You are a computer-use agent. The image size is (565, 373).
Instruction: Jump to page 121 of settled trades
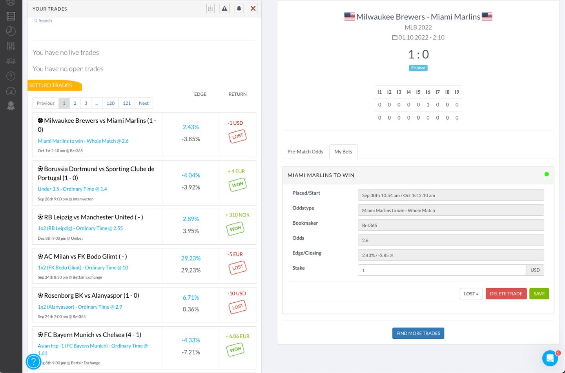pos(126,103)
